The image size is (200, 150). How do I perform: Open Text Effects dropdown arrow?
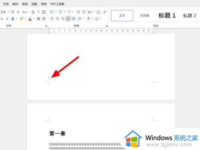(x=16, y=19)
